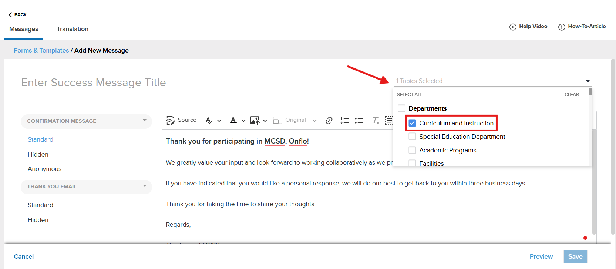616x269 pixels.
Task: Click the font color icon
Action: click(x=233, y=120)
